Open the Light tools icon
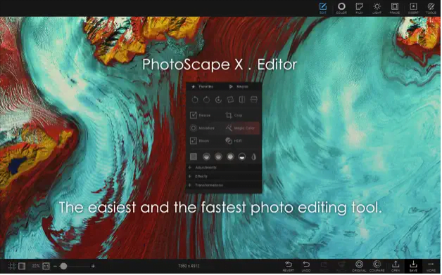The width and height of the screenshot is (442, 275). 377,8
